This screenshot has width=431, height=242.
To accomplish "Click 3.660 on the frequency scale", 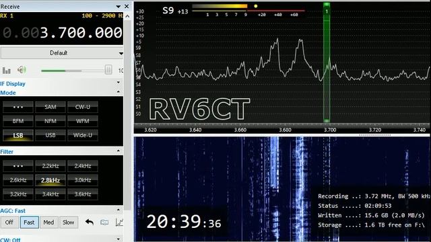I will pos(240,130).
